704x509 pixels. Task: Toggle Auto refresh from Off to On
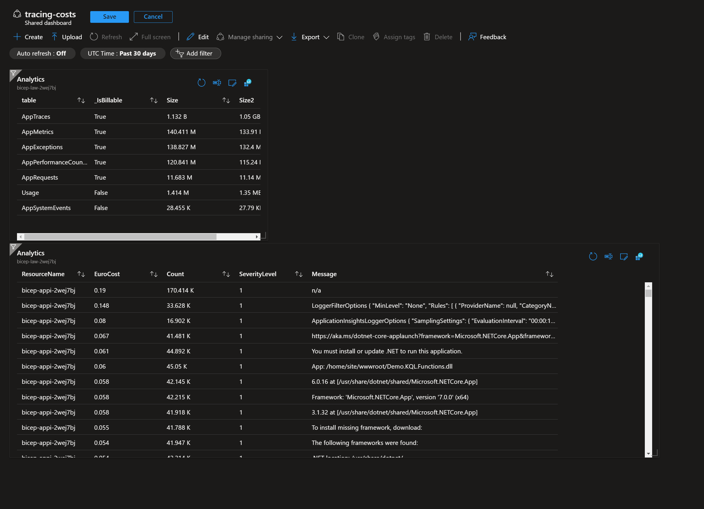click(x=41, y=53)
